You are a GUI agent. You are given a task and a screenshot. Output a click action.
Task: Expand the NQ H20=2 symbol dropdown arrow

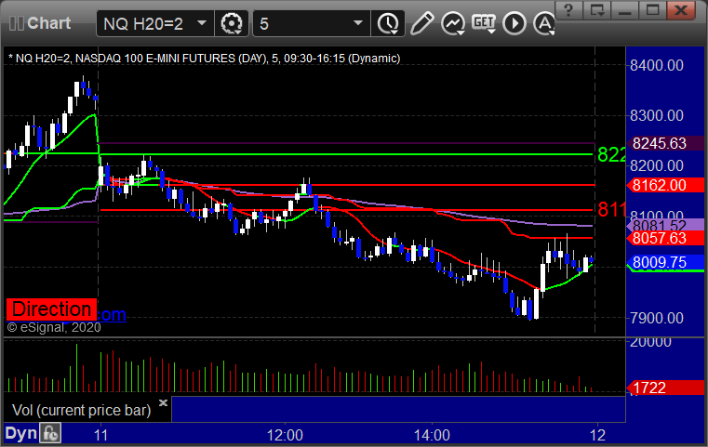click(202, 23)
